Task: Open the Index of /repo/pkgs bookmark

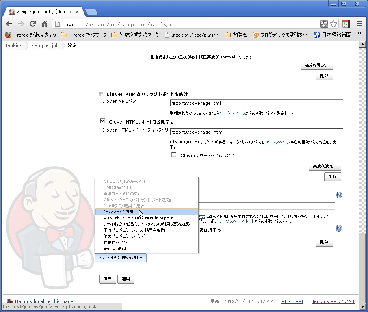Action: click(192, 35)
